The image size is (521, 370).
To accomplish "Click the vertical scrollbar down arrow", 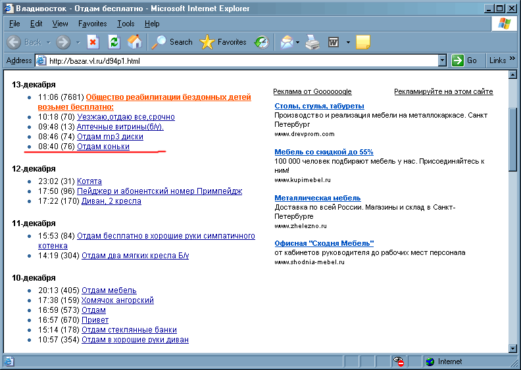I will pos(513,347).
